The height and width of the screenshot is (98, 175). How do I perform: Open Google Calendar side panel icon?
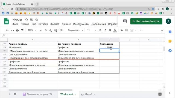[x=170, y=32]
